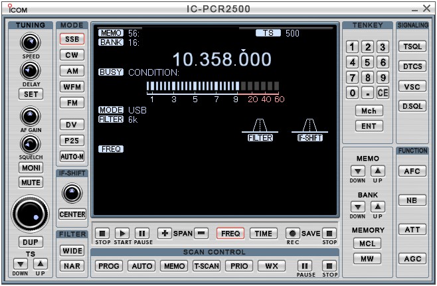Start a PRIO priority scan
This screenshot has width=437, height=286.
(x=239, y=266)
